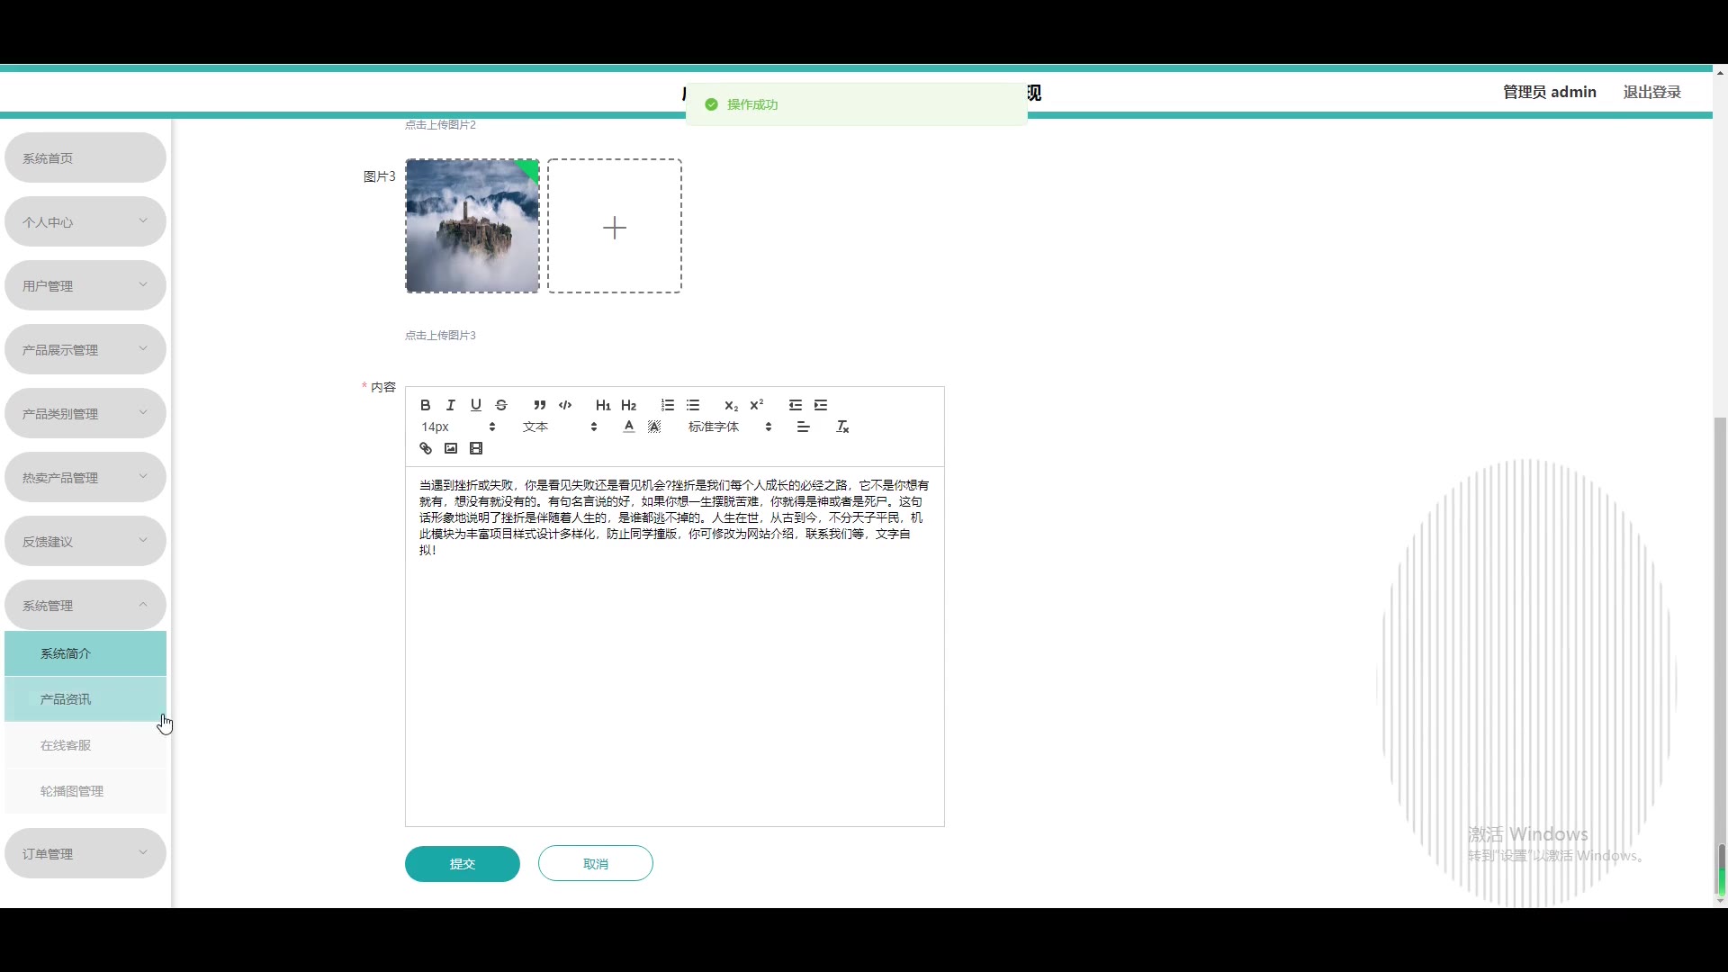Toggle bold formatting in the editor
Screen dimensions: 1728x972
pyautogui.click(x=426, y=405)
